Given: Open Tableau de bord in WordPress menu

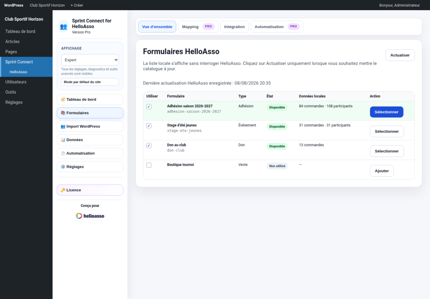Looking at the screenshot, I should pos(20,31).
